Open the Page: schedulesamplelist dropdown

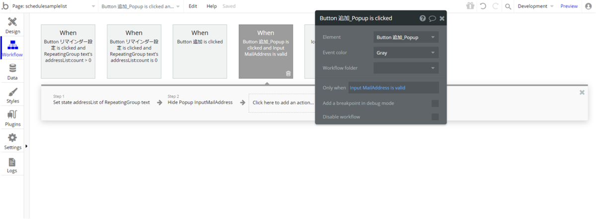(x=53, y=6)
